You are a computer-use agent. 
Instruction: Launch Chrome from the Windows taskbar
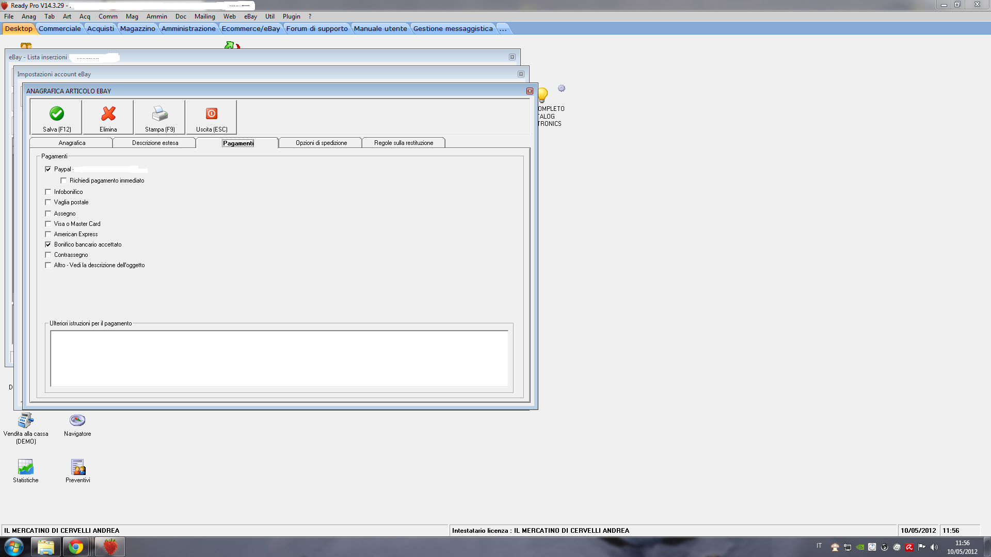click(76, 547)
